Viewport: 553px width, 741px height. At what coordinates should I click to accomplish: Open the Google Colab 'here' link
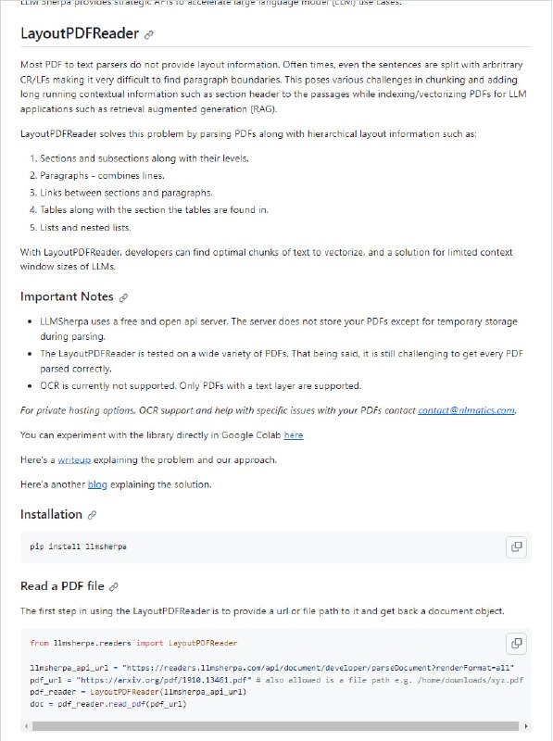coord(295,435)
